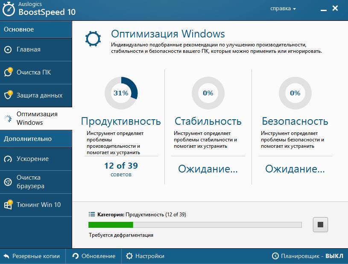Click the 'советов' label
This screenshot has height=264, width=348.
pos(121,175)
